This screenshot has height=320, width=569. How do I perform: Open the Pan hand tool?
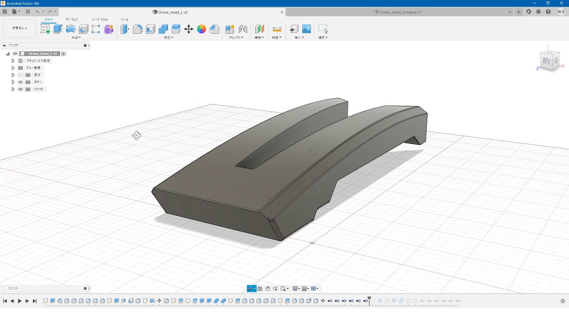[268, 288]
